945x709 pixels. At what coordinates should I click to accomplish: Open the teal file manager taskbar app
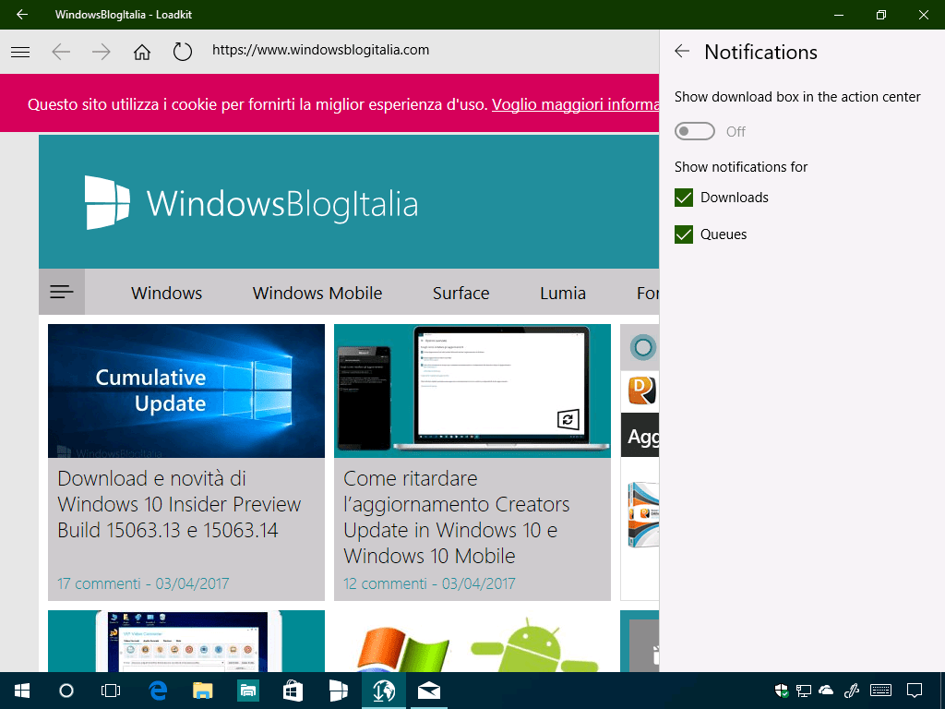point(247,691)
